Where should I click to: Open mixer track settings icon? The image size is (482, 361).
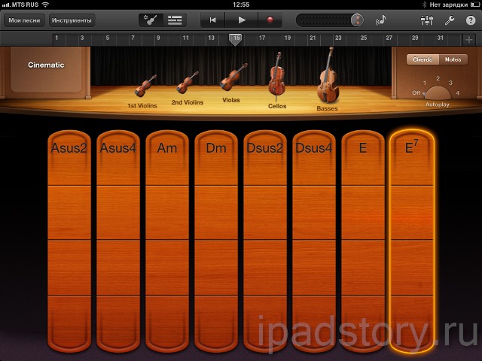427,20
